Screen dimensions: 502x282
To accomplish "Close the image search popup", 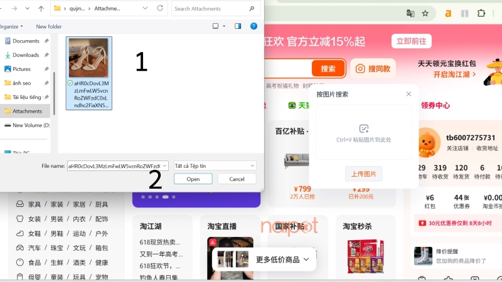I will (x=409, y=94).
